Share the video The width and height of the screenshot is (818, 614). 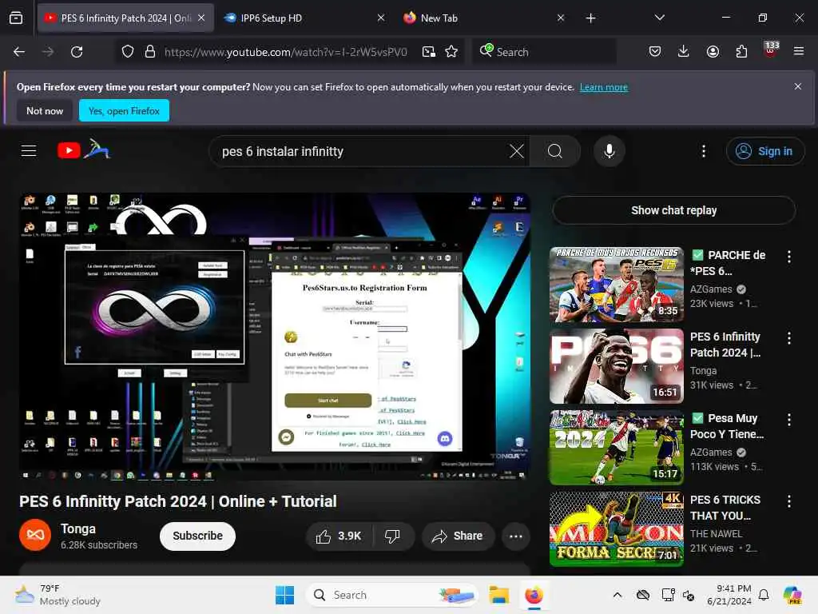(x=458, y=536)
